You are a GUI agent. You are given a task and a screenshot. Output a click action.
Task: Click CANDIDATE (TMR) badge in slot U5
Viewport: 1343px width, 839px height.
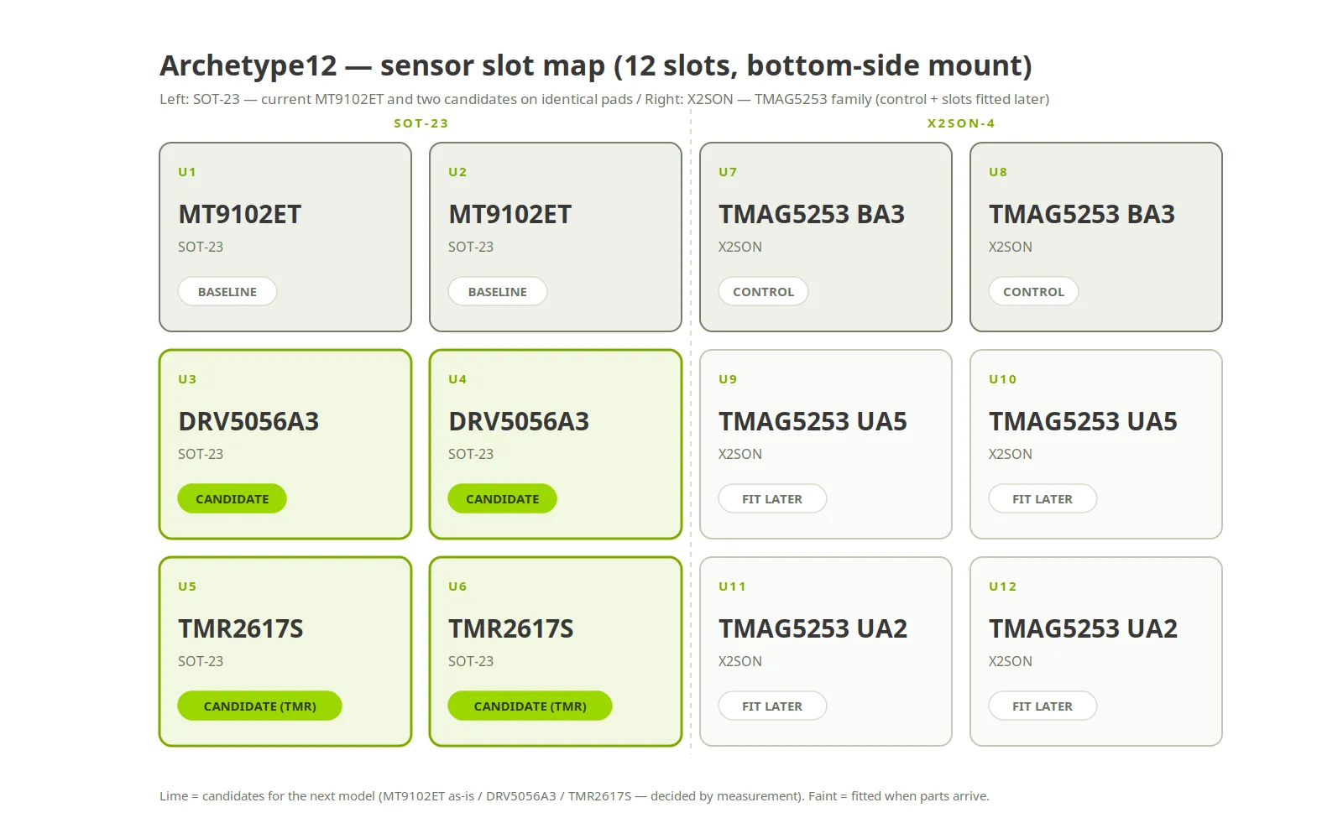click(260, 706)
